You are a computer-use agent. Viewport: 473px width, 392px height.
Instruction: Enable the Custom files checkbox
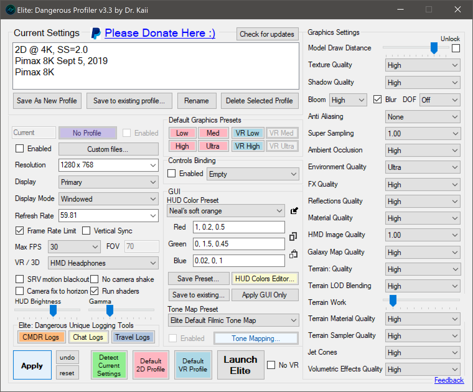20,149
